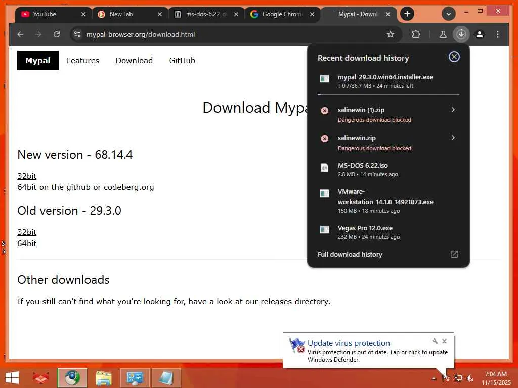Download 32bit of new version 68.14.4
Screen dimensions: 518x388
coord(27,176)
